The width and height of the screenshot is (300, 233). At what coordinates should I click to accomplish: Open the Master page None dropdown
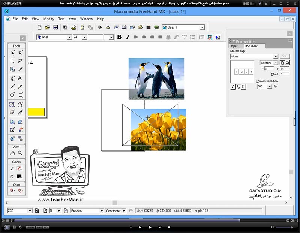tap(276, 57)
